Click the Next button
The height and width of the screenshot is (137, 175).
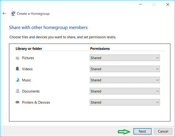(x=142, y=131)
